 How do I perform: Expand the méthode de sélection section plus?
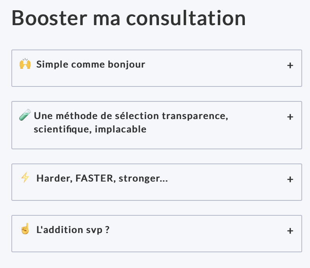pyautogui.click(x=290, y=117)
